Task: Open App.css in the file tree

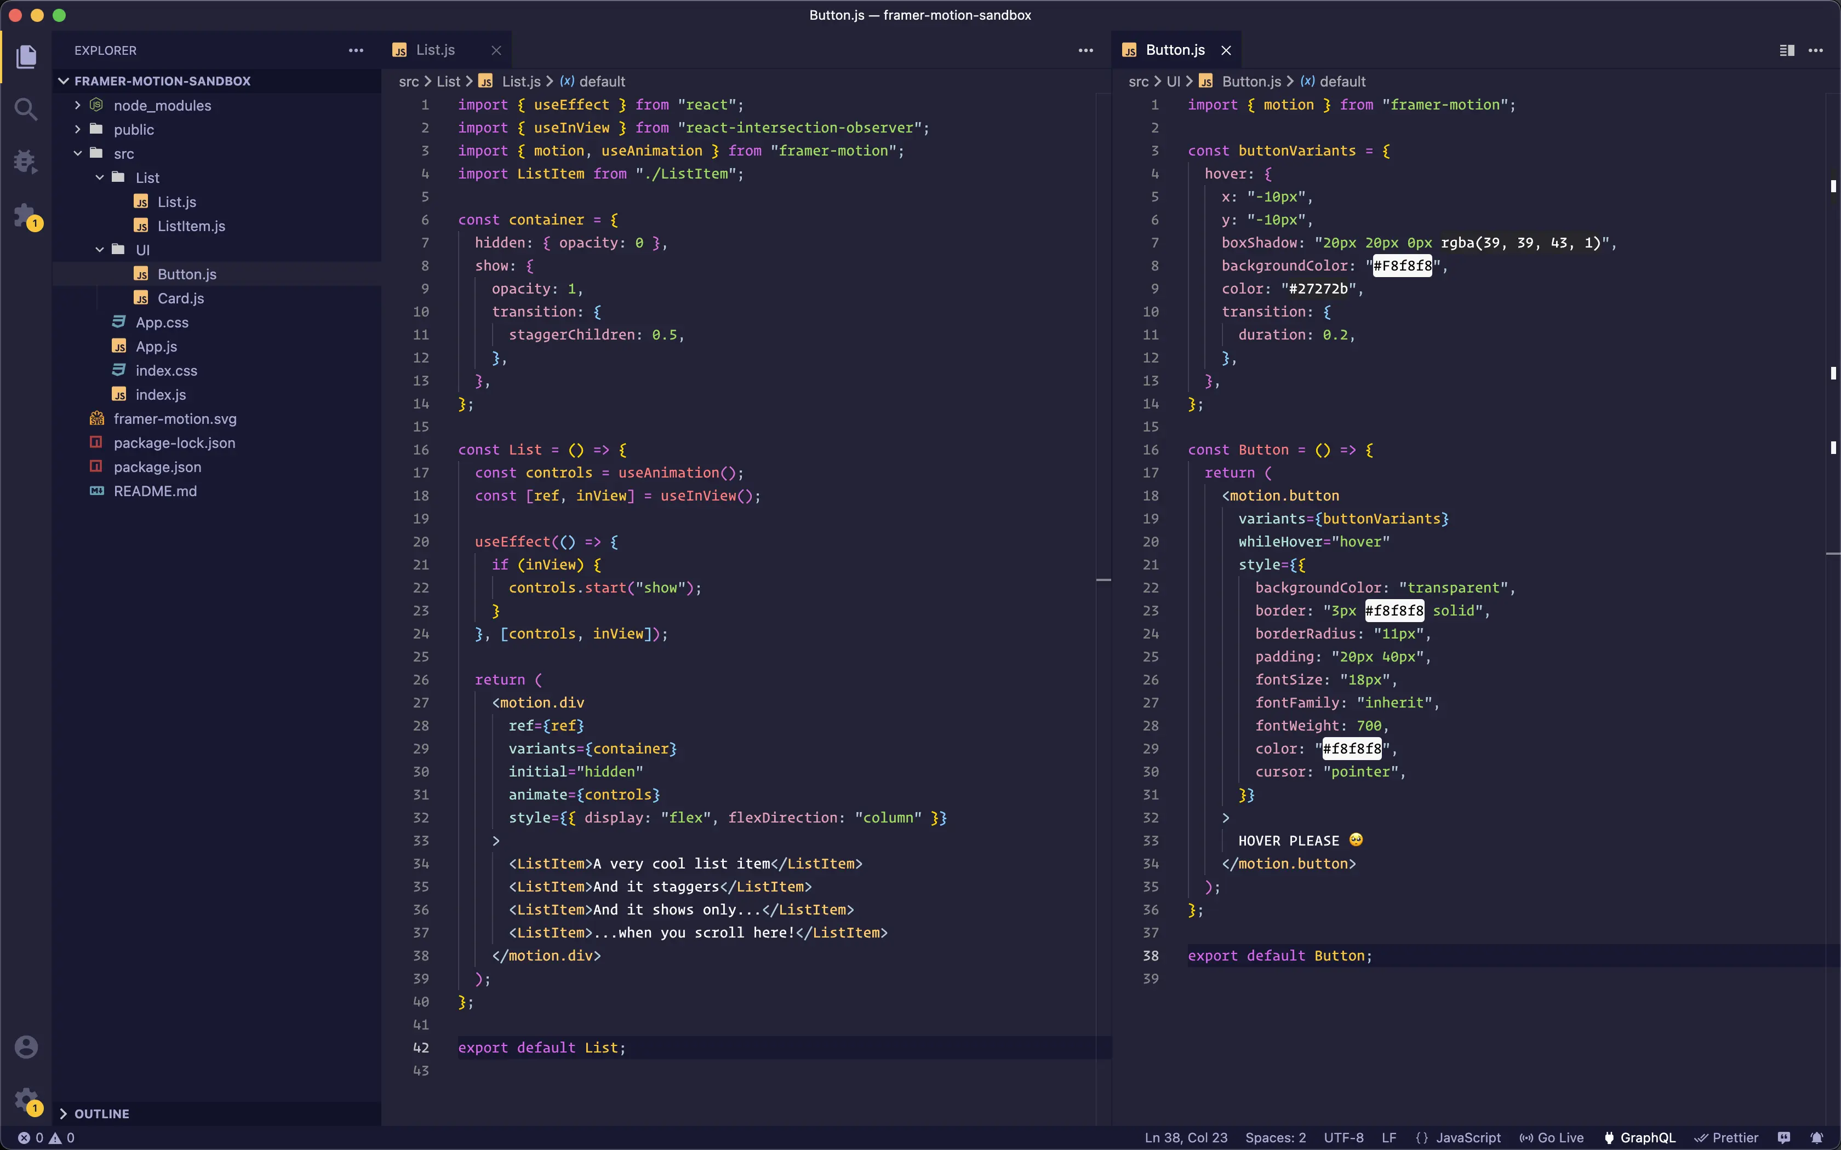Action: (217, 323)
